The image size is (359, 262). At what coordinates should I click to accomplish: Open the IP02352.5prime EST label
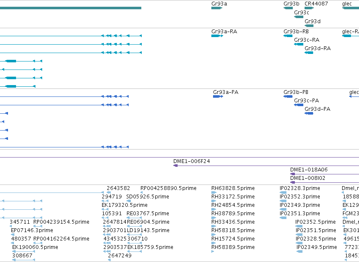coord(316,222)
